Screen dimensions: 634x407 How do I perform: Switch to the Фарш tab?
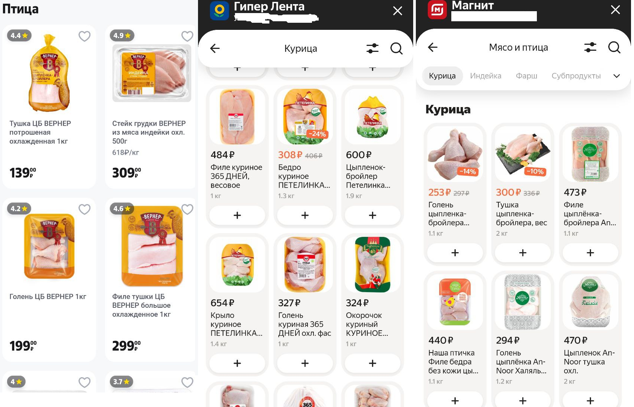click(526, 76)
